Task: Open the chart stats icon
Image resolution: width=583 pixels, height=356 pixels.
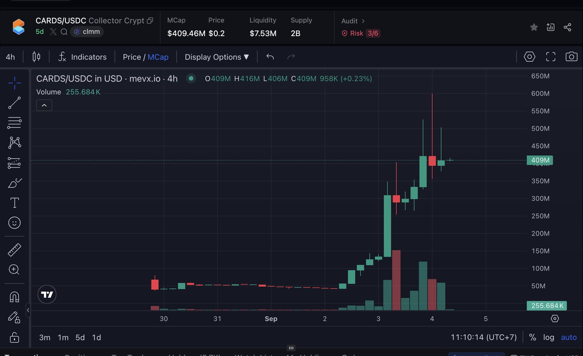Action: pyautogui.click(x=550, y=27)
